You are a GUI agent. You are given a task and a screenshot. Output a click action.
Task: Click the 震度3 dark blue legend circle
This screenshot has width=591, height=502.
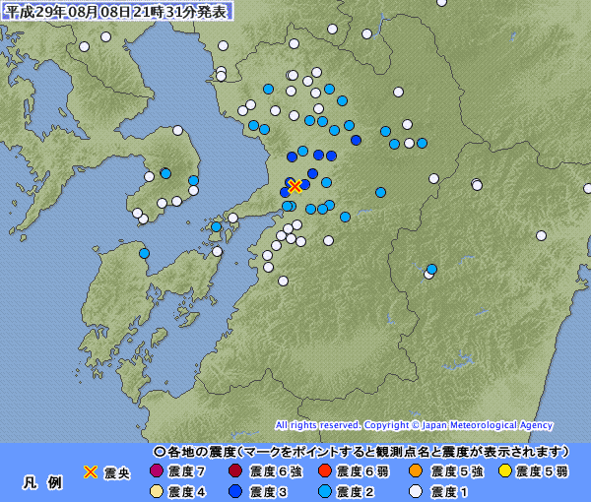click(235, 491)
